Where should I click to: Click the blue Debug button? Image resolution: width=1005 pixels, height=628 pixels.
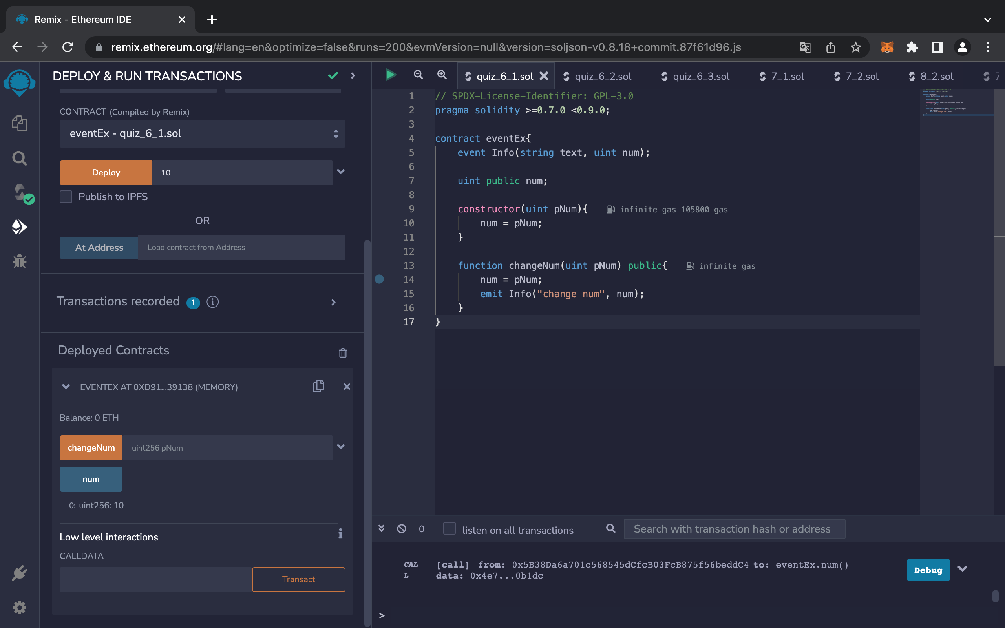927,570
